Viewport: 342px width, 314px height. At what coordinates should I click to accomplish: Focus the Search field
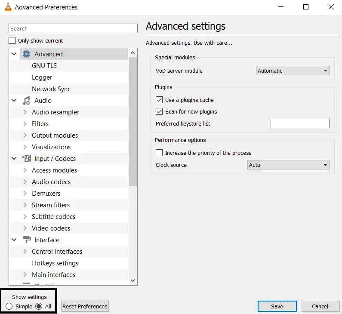tap(73, 28)
